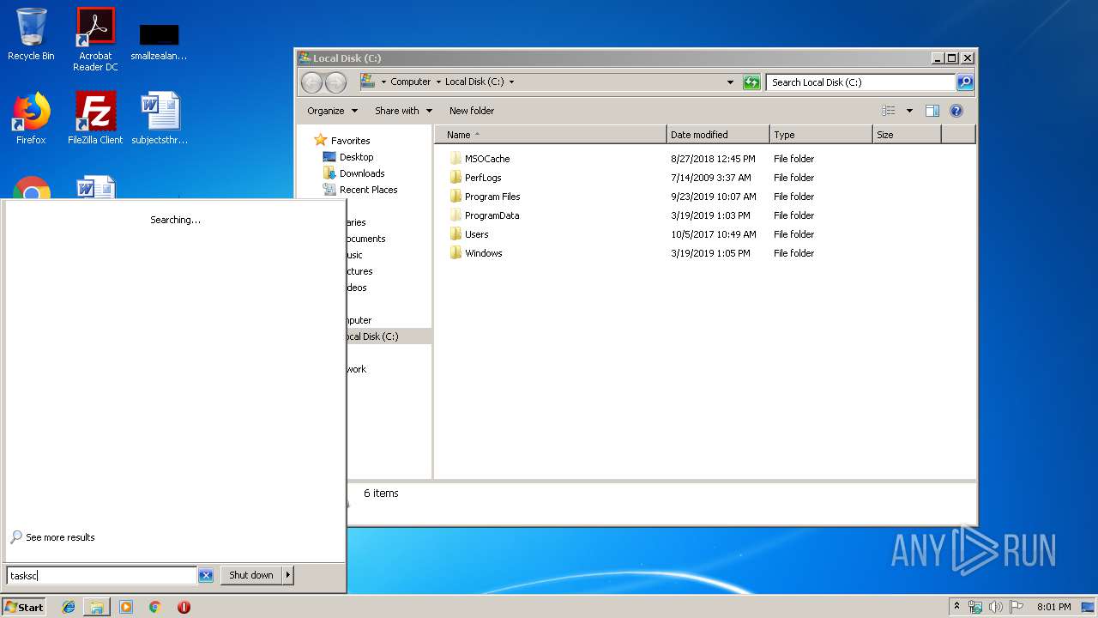Image resolution: width=1098 pixels, height=618 pixels.
Task: Click the Forward navigation arrow in Explorer
Action: coord(335,82)
